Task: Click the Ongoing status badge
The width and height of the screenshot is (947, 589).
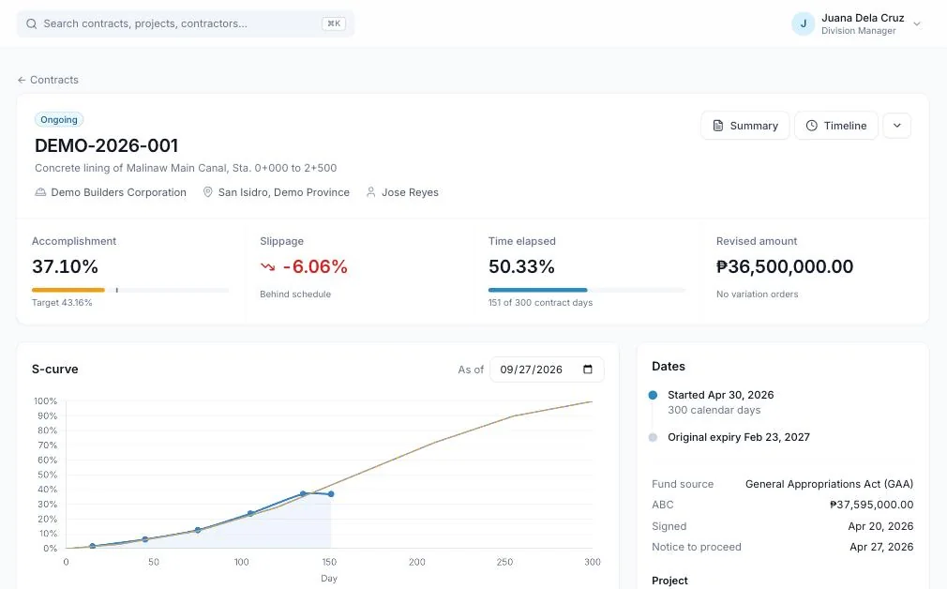Action: point(59,120)
